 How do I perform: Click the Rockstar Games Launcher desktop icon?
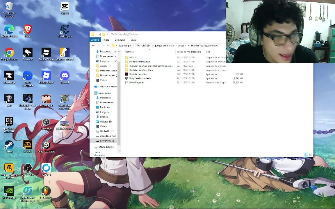9,171
